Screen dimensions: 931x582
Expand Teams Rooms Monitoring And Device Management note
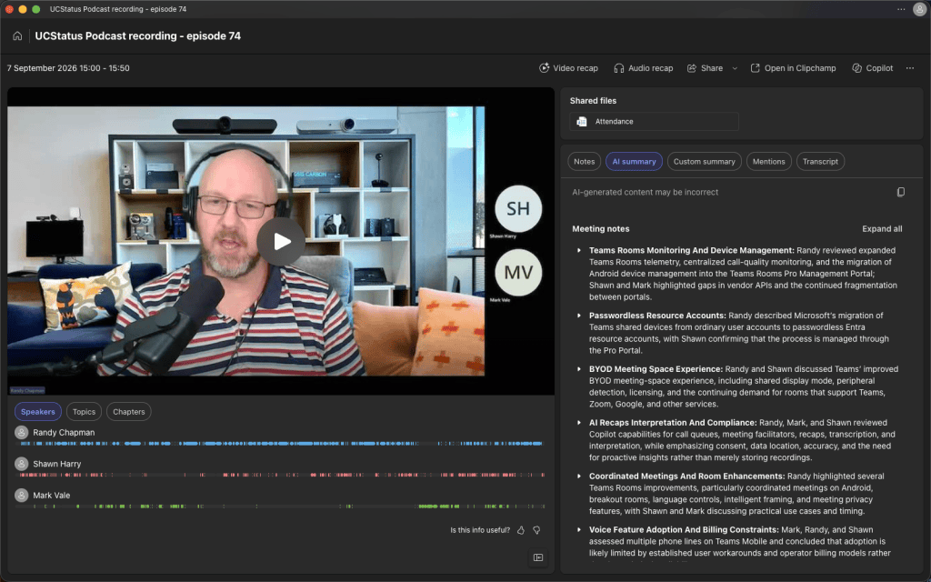click(x=579, y=251)
